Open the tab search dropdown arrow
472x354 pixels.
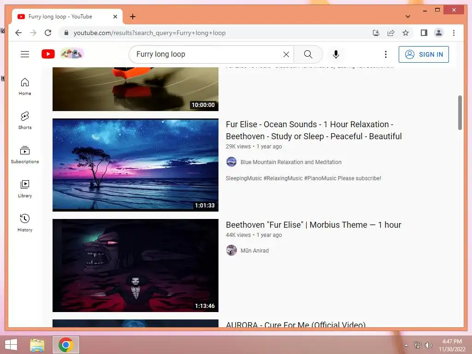(x=408, y=17)
